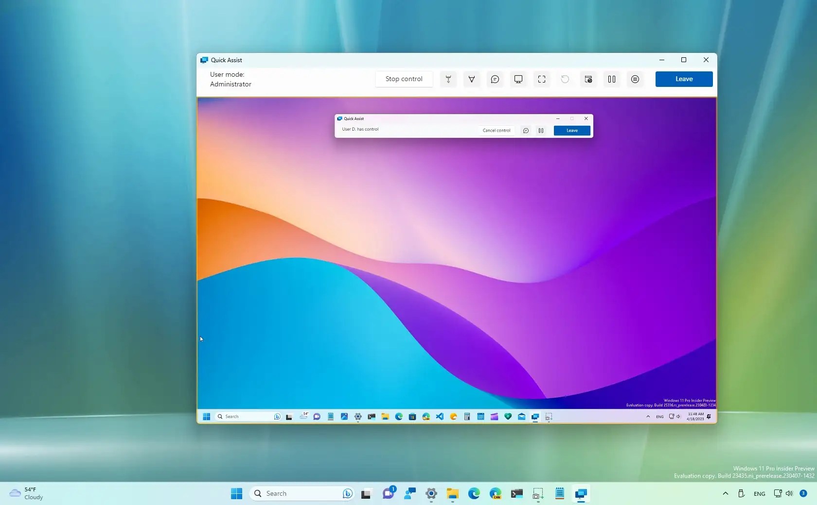This screenshot has height=505, width=817.
Task: Open the annotation drawing tool
Action: 471,79
